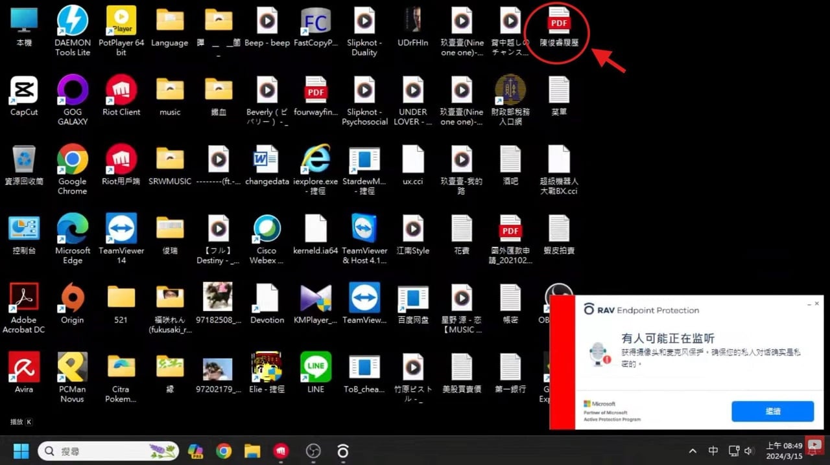The width and height of the screenshot is (830, 465).
Task: Click the blue 繼續 button in RAV popup
Action: [772, 411]
